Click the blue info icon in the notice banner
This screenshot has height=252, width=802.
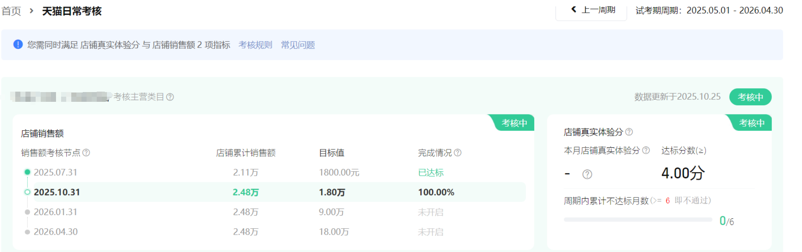tap(18, 45)
